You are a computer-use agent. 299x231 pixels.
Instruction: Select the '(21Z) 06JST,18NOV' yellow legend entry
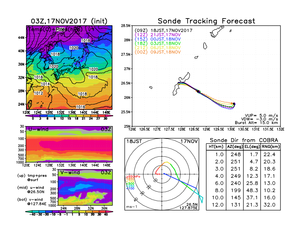(x=158, y=48)
